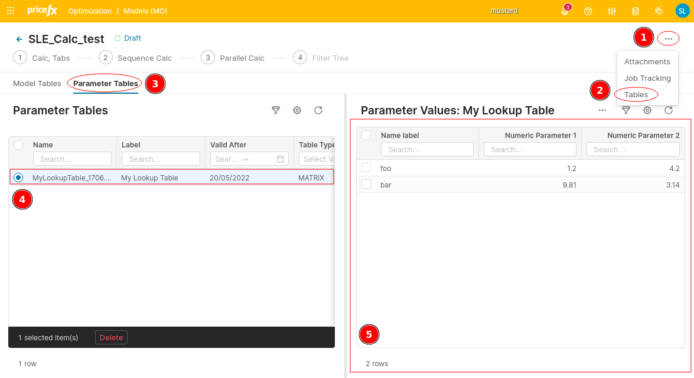Image resolution: width=694 pixels, height=378 pixels.
Task: Choose Job Tracking from the menu
Action: [647, 78]
